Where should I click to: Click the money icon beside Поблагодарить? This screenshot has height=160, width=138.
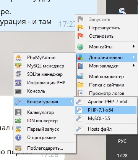[18, 148]
